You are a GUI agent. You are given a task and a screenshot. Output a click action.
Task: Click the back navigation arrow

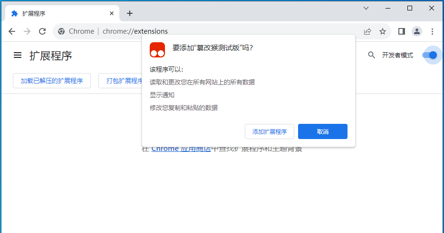[x=12, y=31]
